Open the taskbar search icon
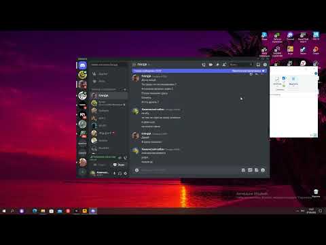This screenshot has height=245, width=326. point(12,211)
